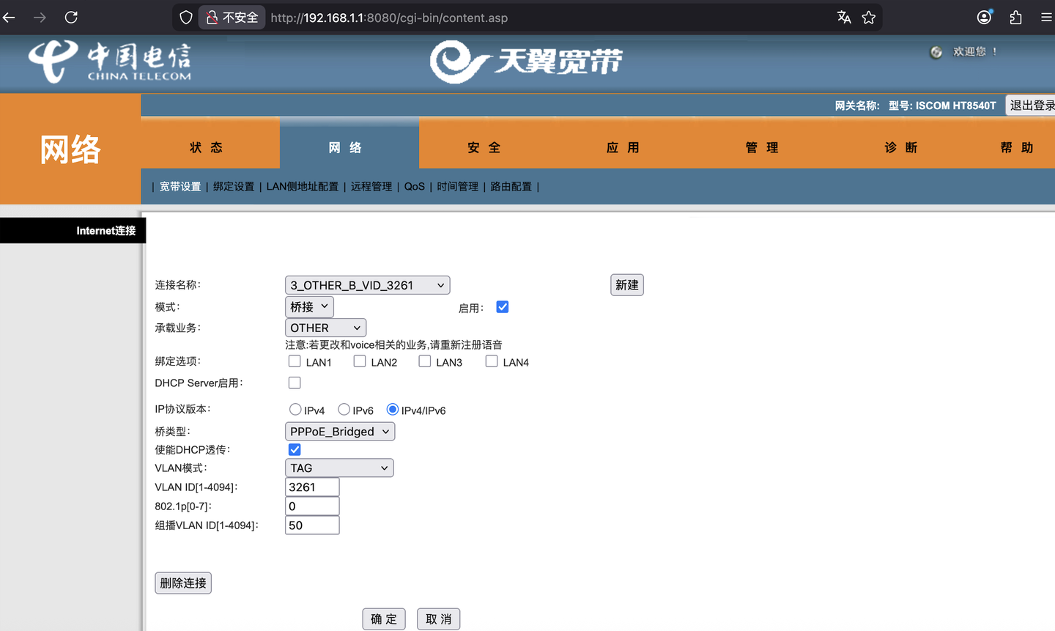Switch to the 安全 security tab
This screenshot has width=1055, height=631.
[x=484, y=147]
